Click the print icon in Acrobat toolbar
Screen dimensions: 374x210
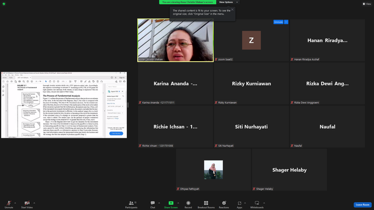(x=19, y=82)
